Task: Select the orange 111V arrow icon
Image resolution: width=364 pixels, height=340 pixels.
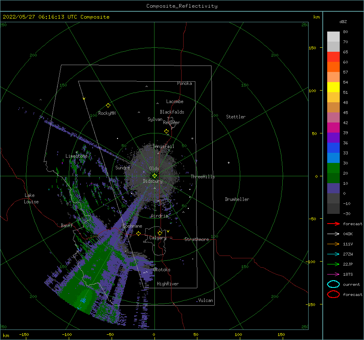Action: pyautogui.click(x=333, y=244)
